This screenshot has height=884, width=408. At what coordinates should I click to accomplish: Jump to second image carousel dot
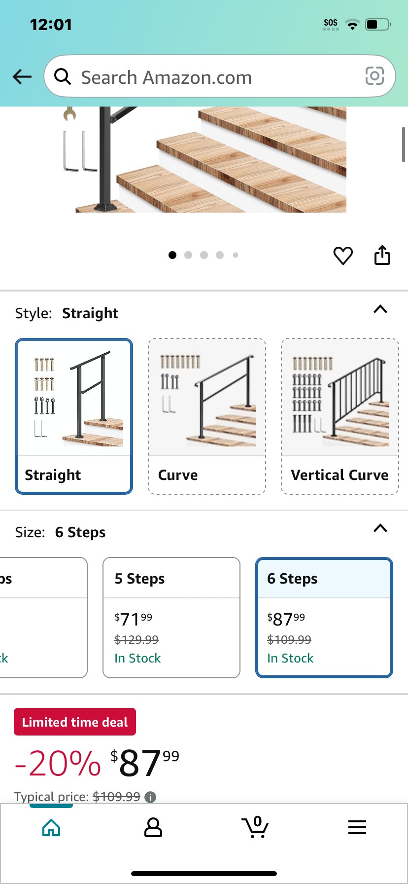tap(188, 255)
